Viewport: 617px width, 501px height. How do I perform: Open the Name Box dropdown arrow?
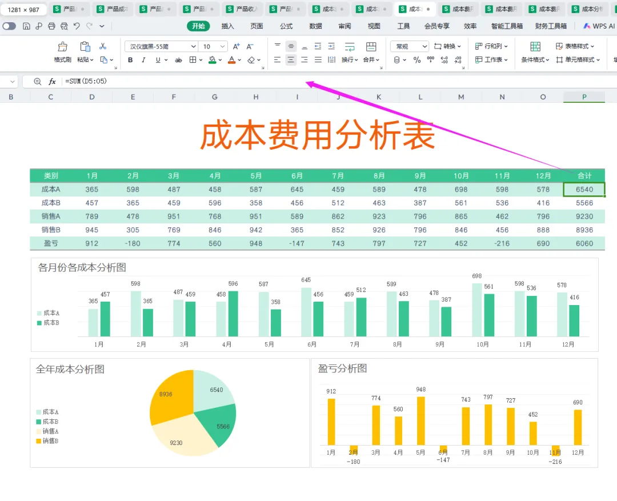click(13, 82)
